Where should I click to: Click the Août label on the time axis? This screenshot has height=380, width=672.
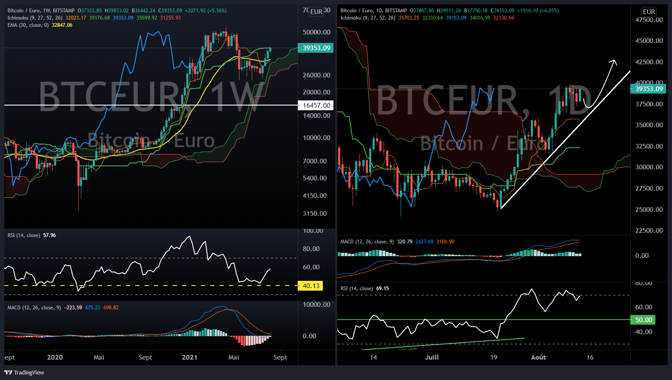tap(538, 357)
